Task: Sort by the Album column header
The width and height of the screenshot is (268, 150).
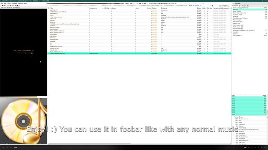Action: (113, 8)
